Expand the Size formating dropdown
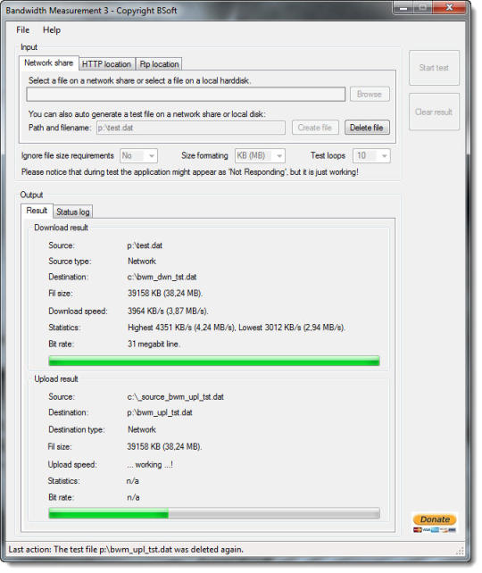482x573 pixels. pos(260,155)
